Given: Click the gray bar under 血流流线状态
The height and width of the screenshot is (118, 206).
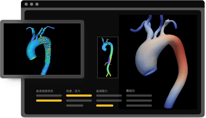Looking at the screenshot, I should (49, 96).
